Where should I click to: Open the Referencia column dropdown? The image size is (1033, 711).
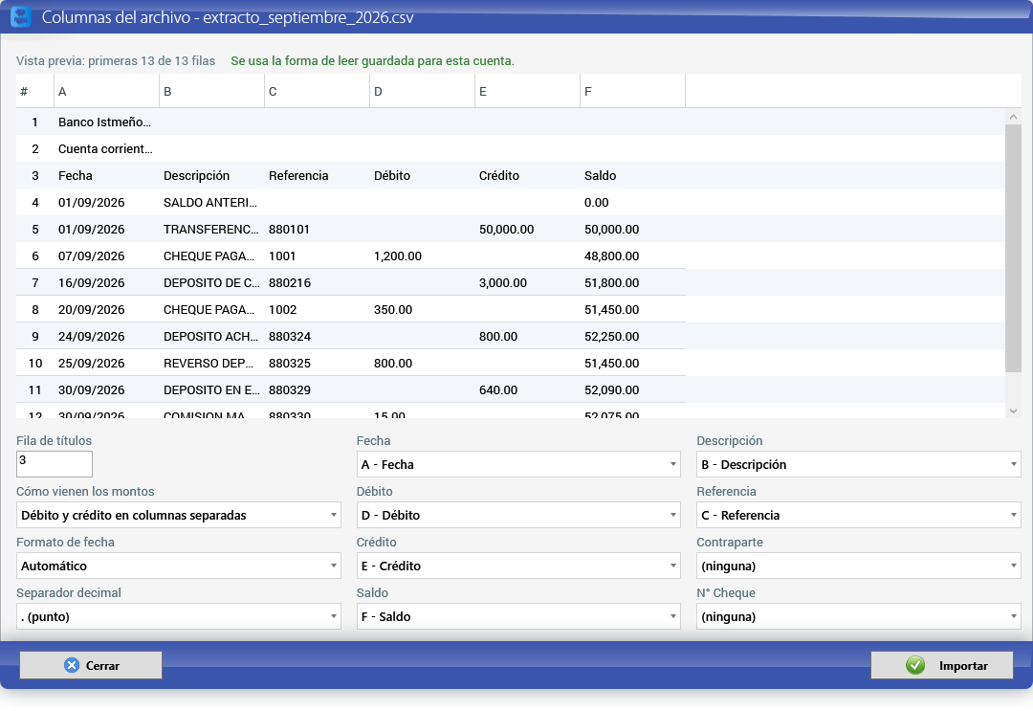(858, 515)
